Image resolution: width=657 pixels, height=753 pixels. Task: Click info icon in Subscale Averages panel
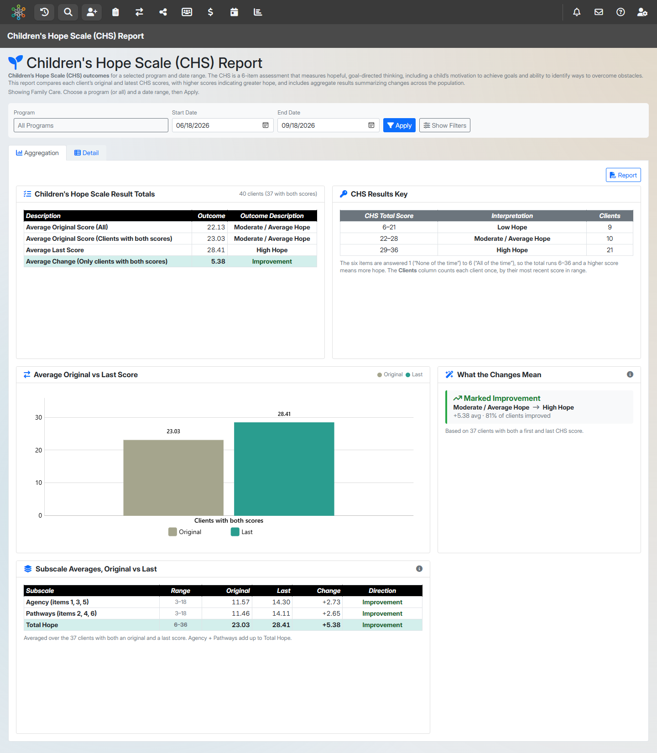point(419,569)
